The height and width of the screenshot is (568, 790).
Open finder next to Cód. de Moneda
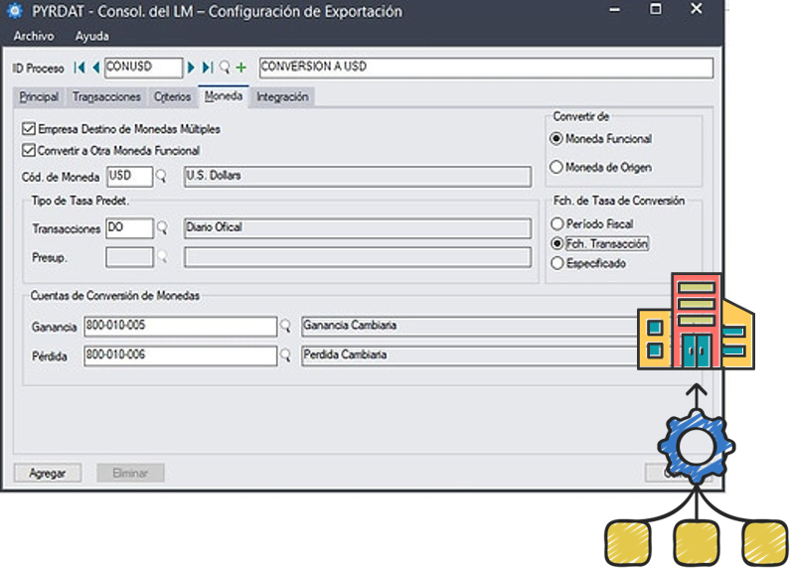pyautogui.click(x=161, y=176)
